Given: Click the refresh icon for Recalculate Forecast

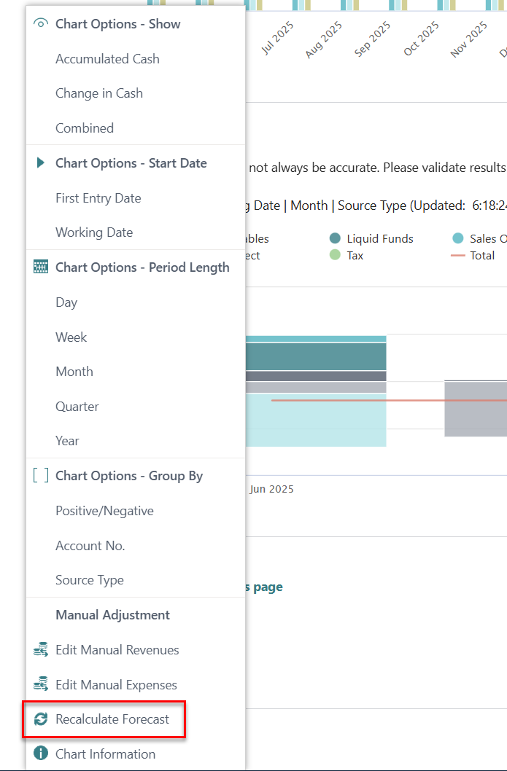Looking at the screenshot, I should (41, 719).
